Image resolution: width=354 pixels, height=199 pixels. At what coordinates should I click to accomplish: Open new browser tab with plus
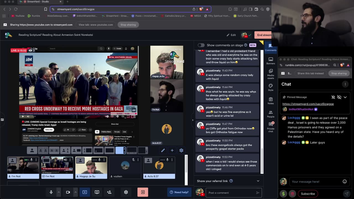click(x=67, y=2)
